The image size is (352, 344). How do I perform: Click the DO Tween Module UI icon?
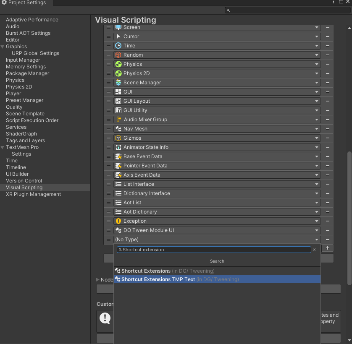pyautogui.click(x=118, y=230)
